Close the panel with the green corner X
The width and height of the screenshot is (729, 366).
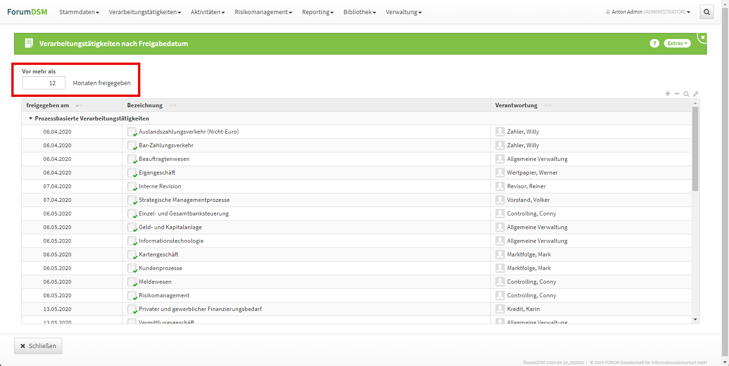click(x=703, y=37)
